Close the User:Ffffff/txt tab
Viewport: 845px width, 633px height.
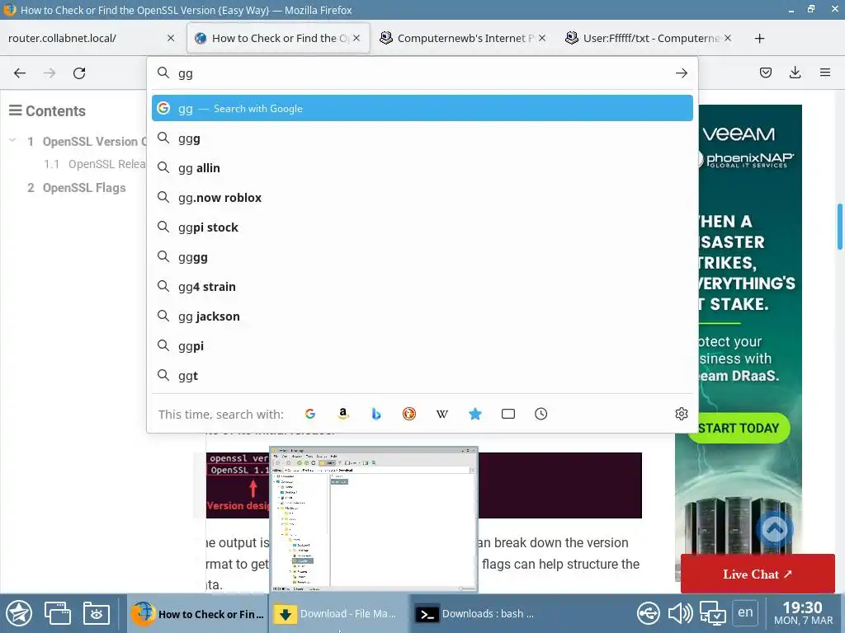[x=728, y=38]
